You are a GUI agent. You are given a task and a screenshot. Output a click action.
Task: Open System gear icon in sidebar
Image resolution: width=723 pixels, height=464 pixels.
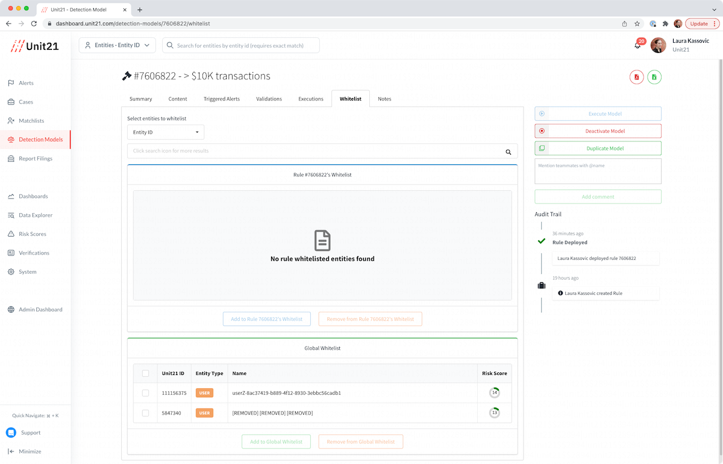click(11, 272)
